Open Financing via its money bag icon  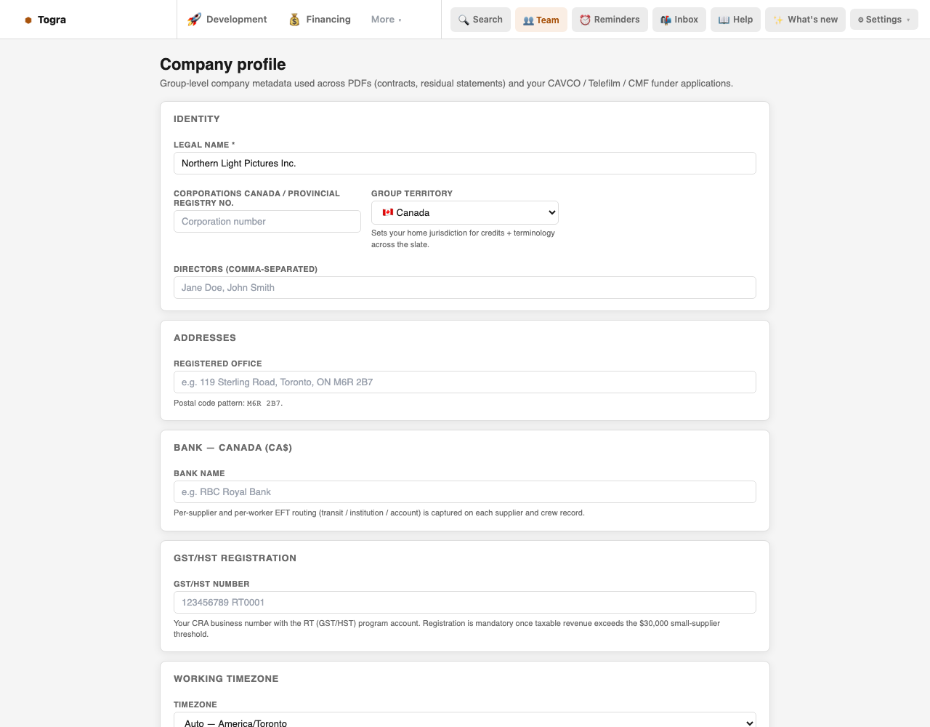pos(294,20)
